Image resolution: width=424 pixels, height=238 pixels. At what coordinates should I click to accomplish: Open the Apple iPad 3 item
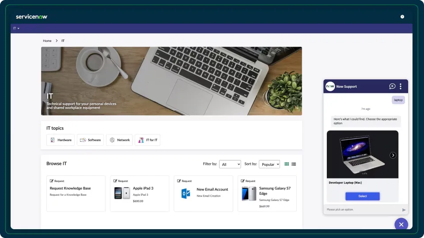(140, 193)
